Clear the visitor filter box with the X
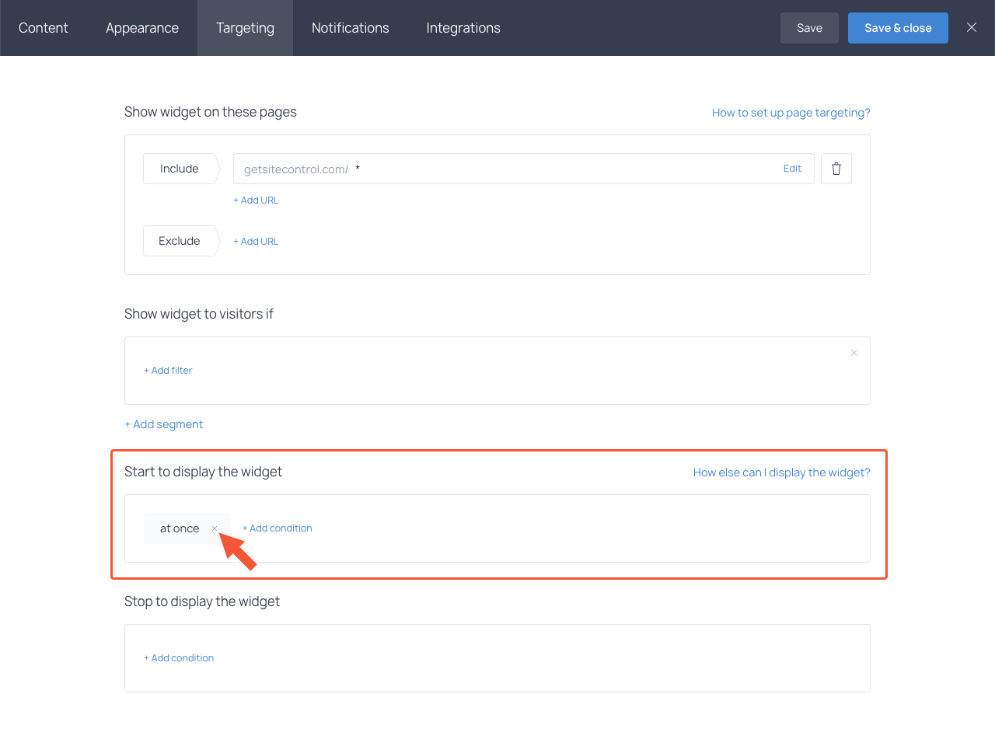 (854, 352)
